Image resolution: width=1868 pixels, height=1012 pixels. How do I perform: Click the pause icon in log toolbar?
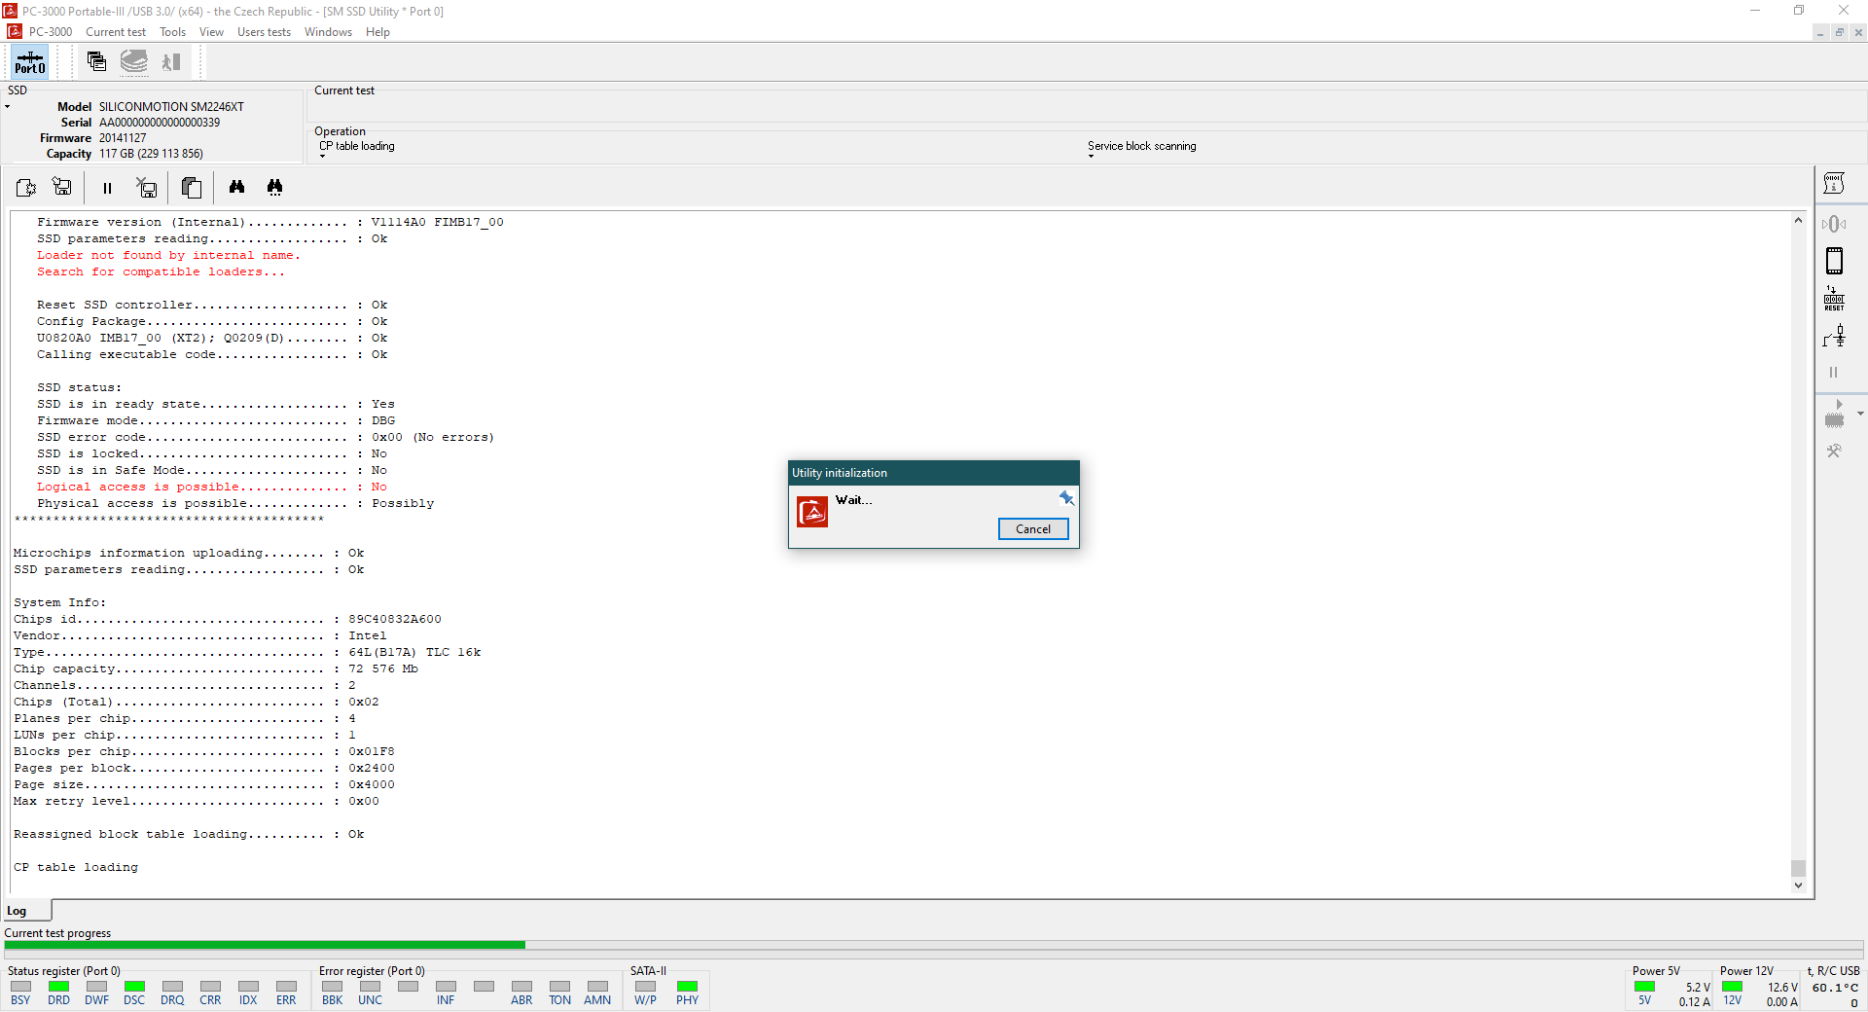click(x=107, y=188)
